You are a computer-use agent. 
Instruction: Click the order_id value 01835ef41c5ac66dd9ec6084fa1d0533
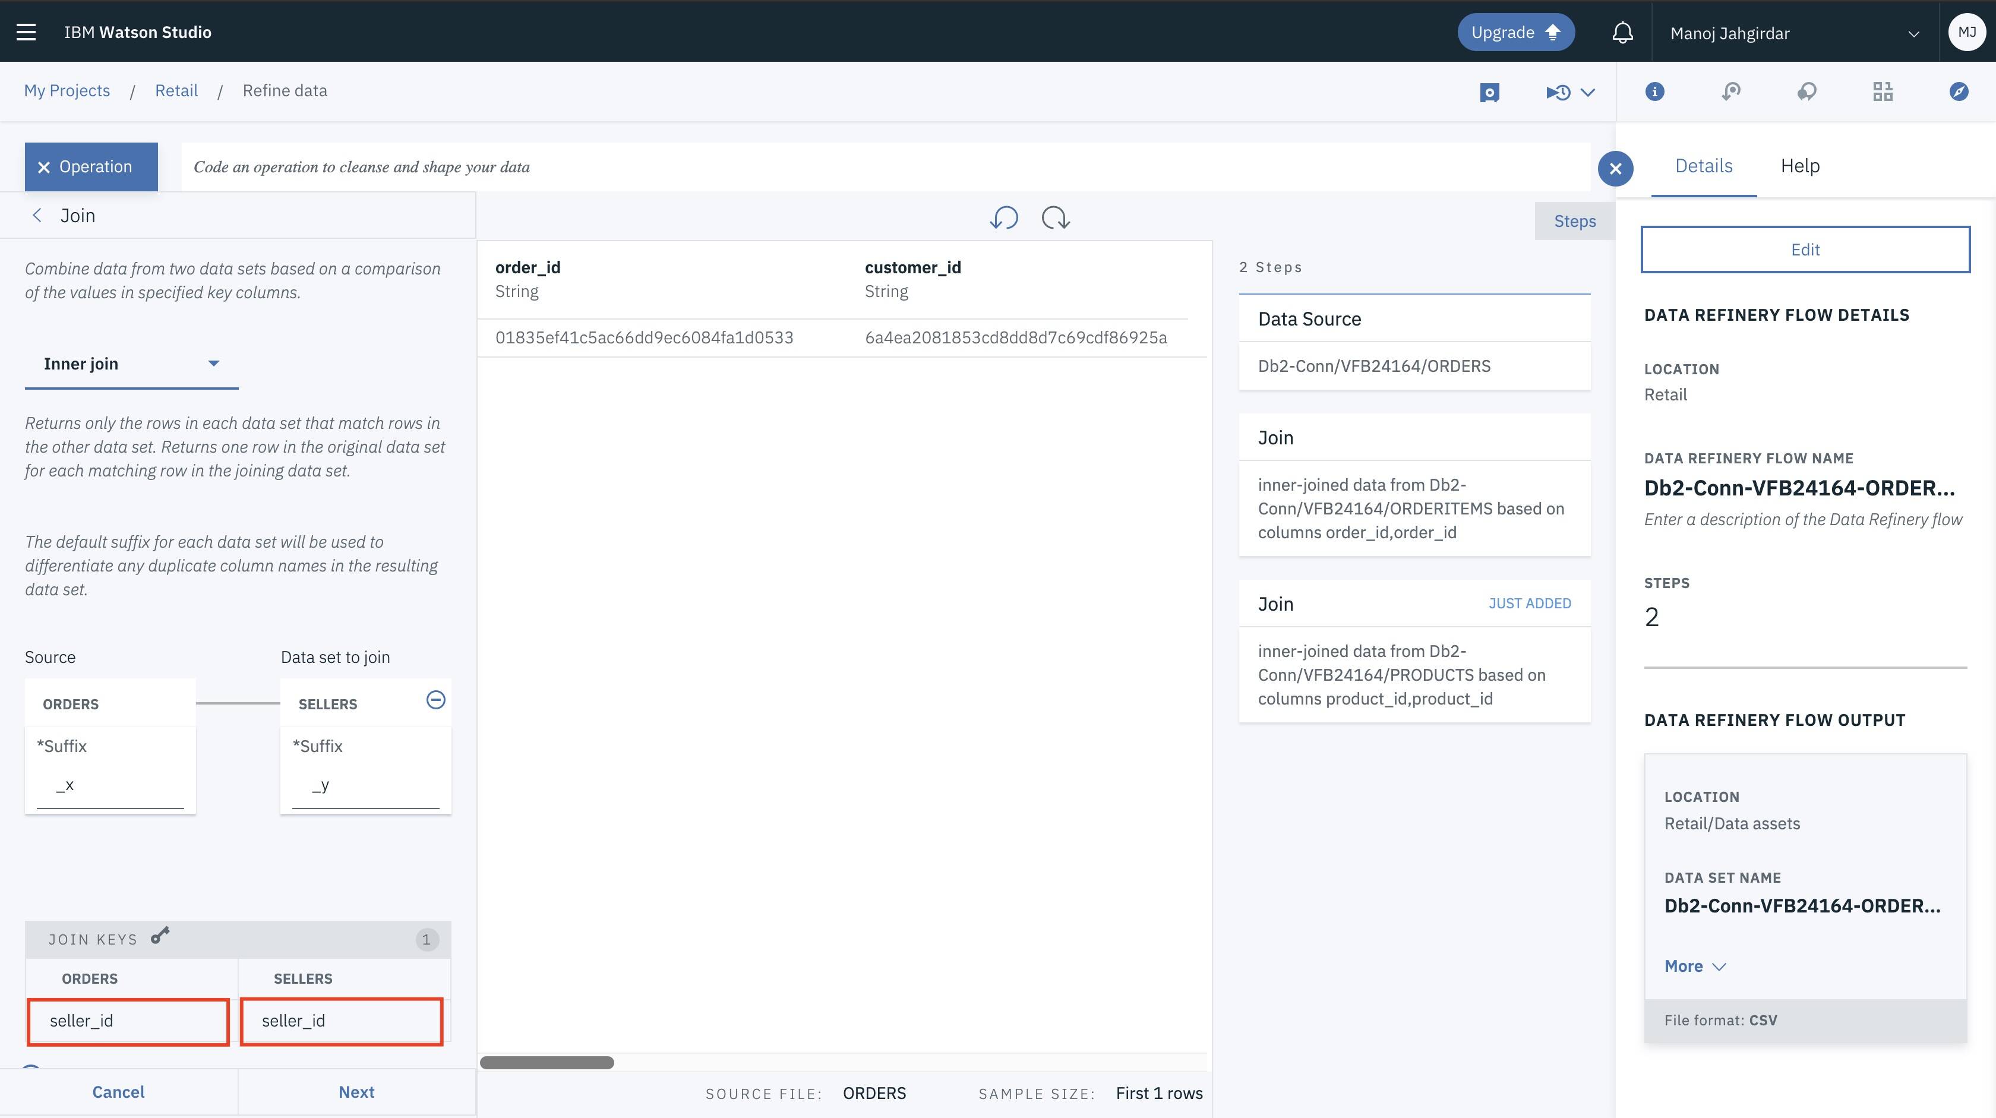pyautogui.click(x=644, y=338)
